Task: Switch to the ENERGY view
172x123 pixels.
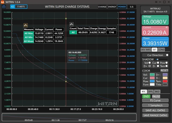Action: (x=112, y=7)
